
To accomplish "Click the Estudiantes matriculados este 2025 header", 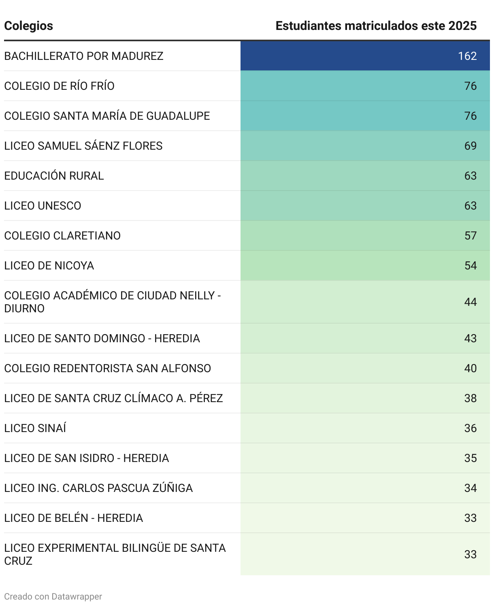I will click(376, 26).
